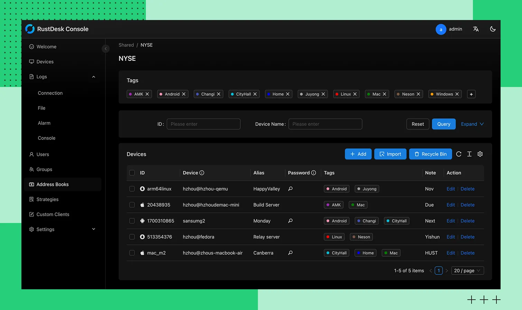Toggle the select-all header checkbox
Image resolution: width=522 pixels, height=310 pixels.
(x=132, y=173)
